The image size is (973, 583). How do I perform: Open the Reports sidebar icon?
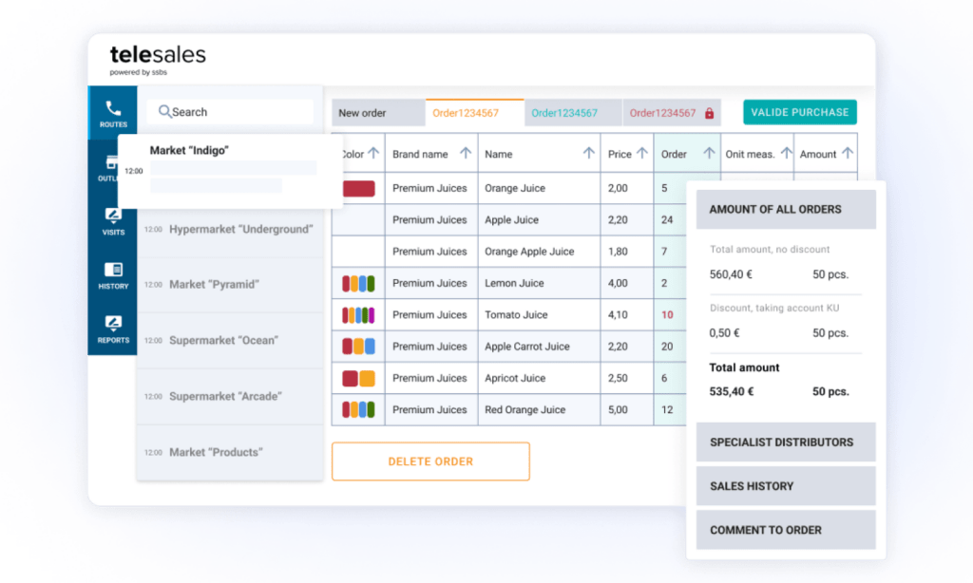(x=113, y=323)
